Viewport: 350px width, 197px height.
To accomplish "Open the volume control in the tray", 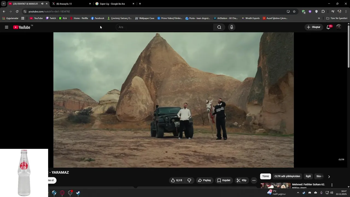I will pyautogui.click(x=331, y=193).
